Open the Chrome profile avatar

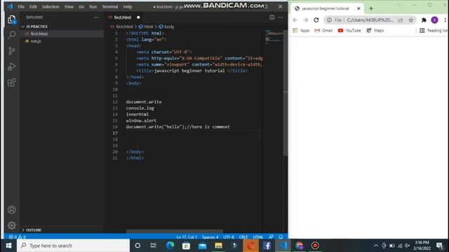pos(434,20)
